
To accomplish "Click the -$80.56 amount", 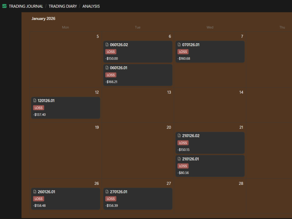I will 183,173.
